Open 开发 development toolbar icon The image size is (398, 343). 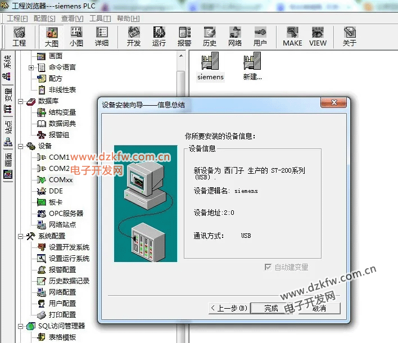click(134, 37)
